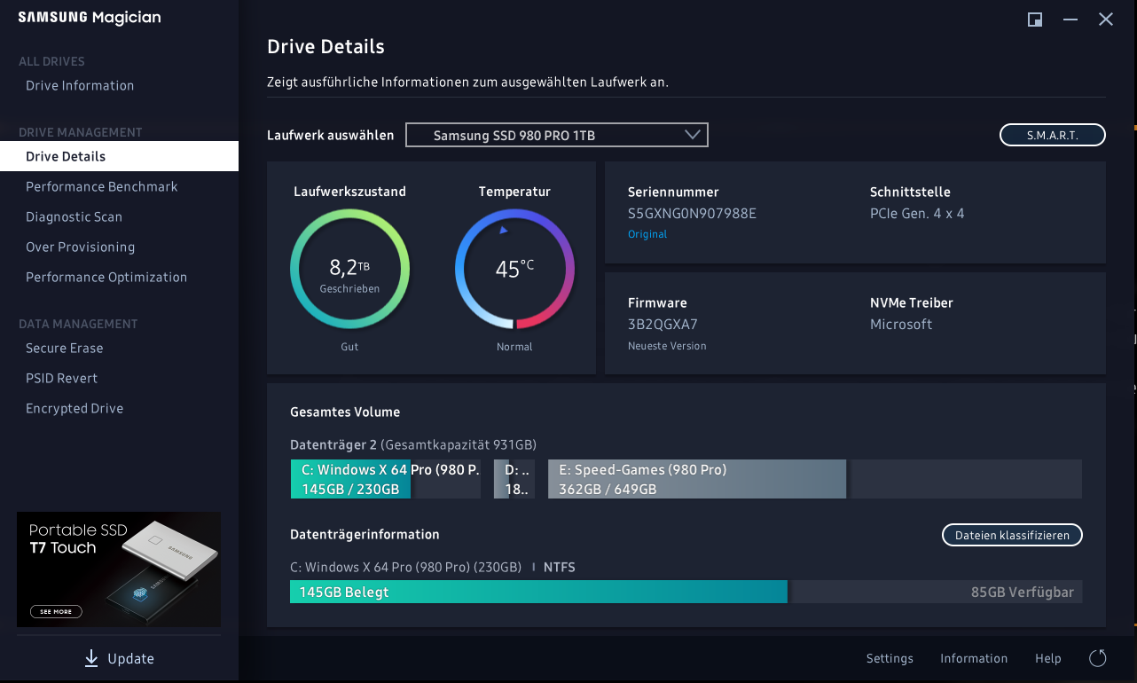Image resolution: width=1137 pixels, height=683 pixels.
Task: Open Secure Erase under Data Management
Action: 66,348
